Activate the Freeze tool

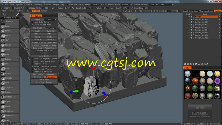10,92
